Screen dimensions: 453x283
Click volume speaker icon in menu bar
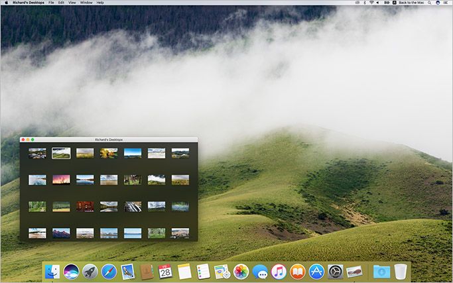tap(379, 3)
